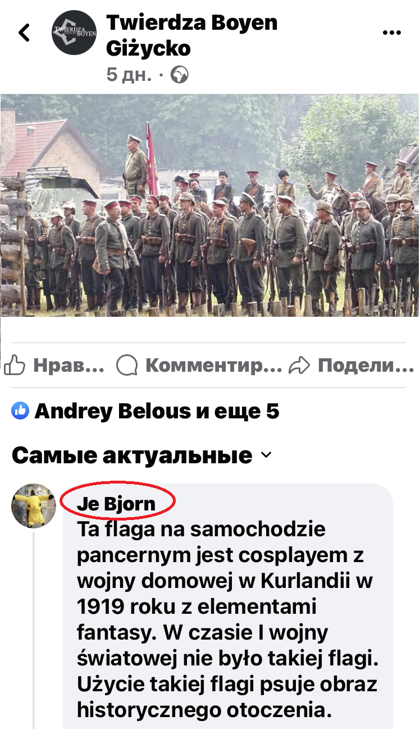
Task: Tap the 'Подели...' share button label
Action: [x=366, y=366]
